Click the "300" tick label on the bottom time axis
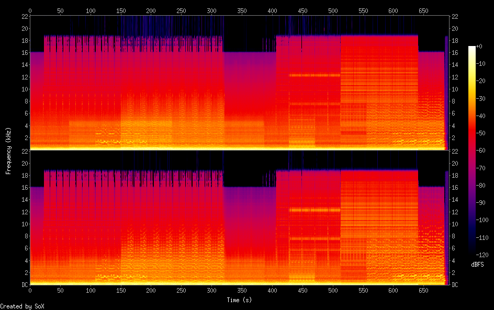 coord(211,291)
